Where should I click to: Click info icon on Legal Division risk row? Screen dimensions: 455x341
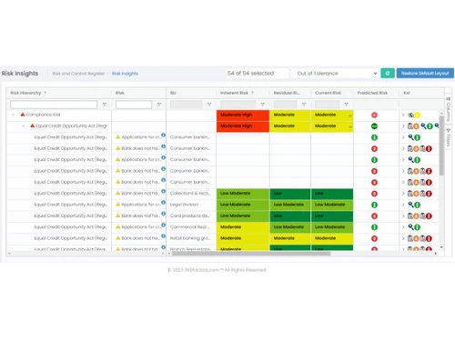(x=163, y=203)
